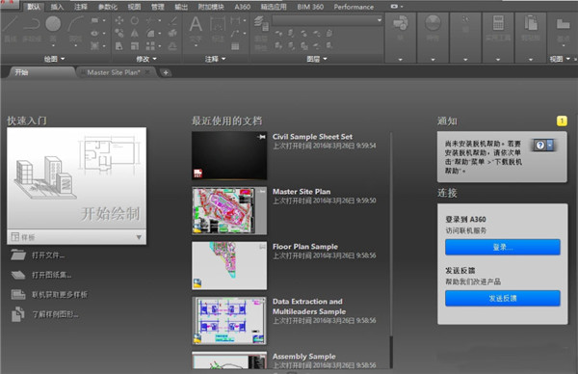Open the dropdown arrow beside the Trim tool
Image resolution: width=578 pixels, height=374 pixels.
pos(160,20)
